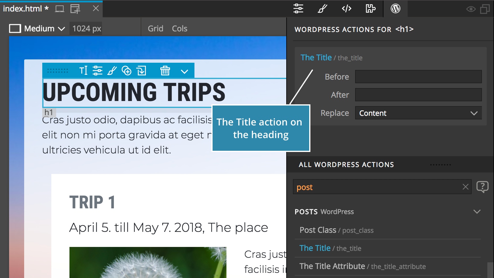Toggle the Grid option
Viewport: 494px width, 278px height.
point(156,29)
